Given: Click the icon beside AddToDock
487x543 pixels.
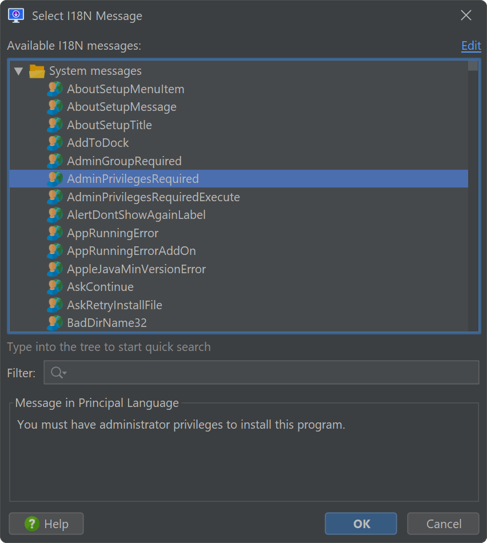Looking at the screenshot, I should 55,143.
